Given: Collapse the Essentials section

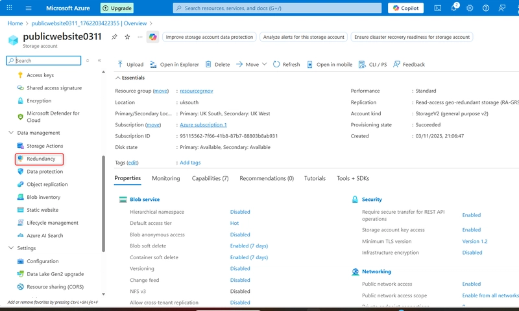Looking at the screenshot, I should pyautogui.click(x=118, y=78).
